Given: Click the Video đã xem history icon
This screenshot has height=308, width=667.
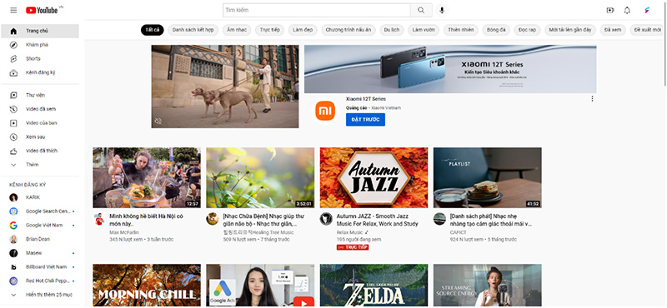Looking at the screenshot, I should pyautogui.click(x=13, y=109).
